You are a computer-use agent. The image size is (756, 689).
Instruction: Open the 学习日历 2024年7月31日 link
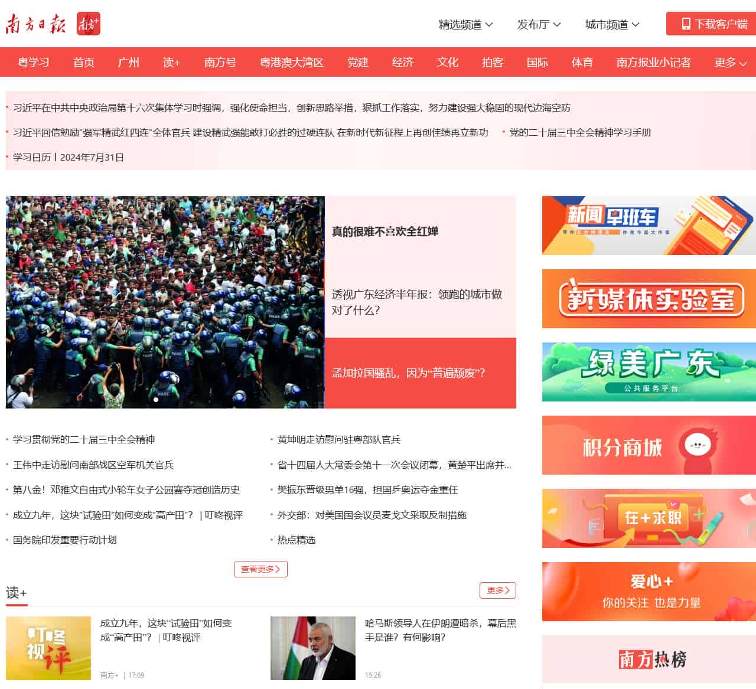(x=68, y=157)
